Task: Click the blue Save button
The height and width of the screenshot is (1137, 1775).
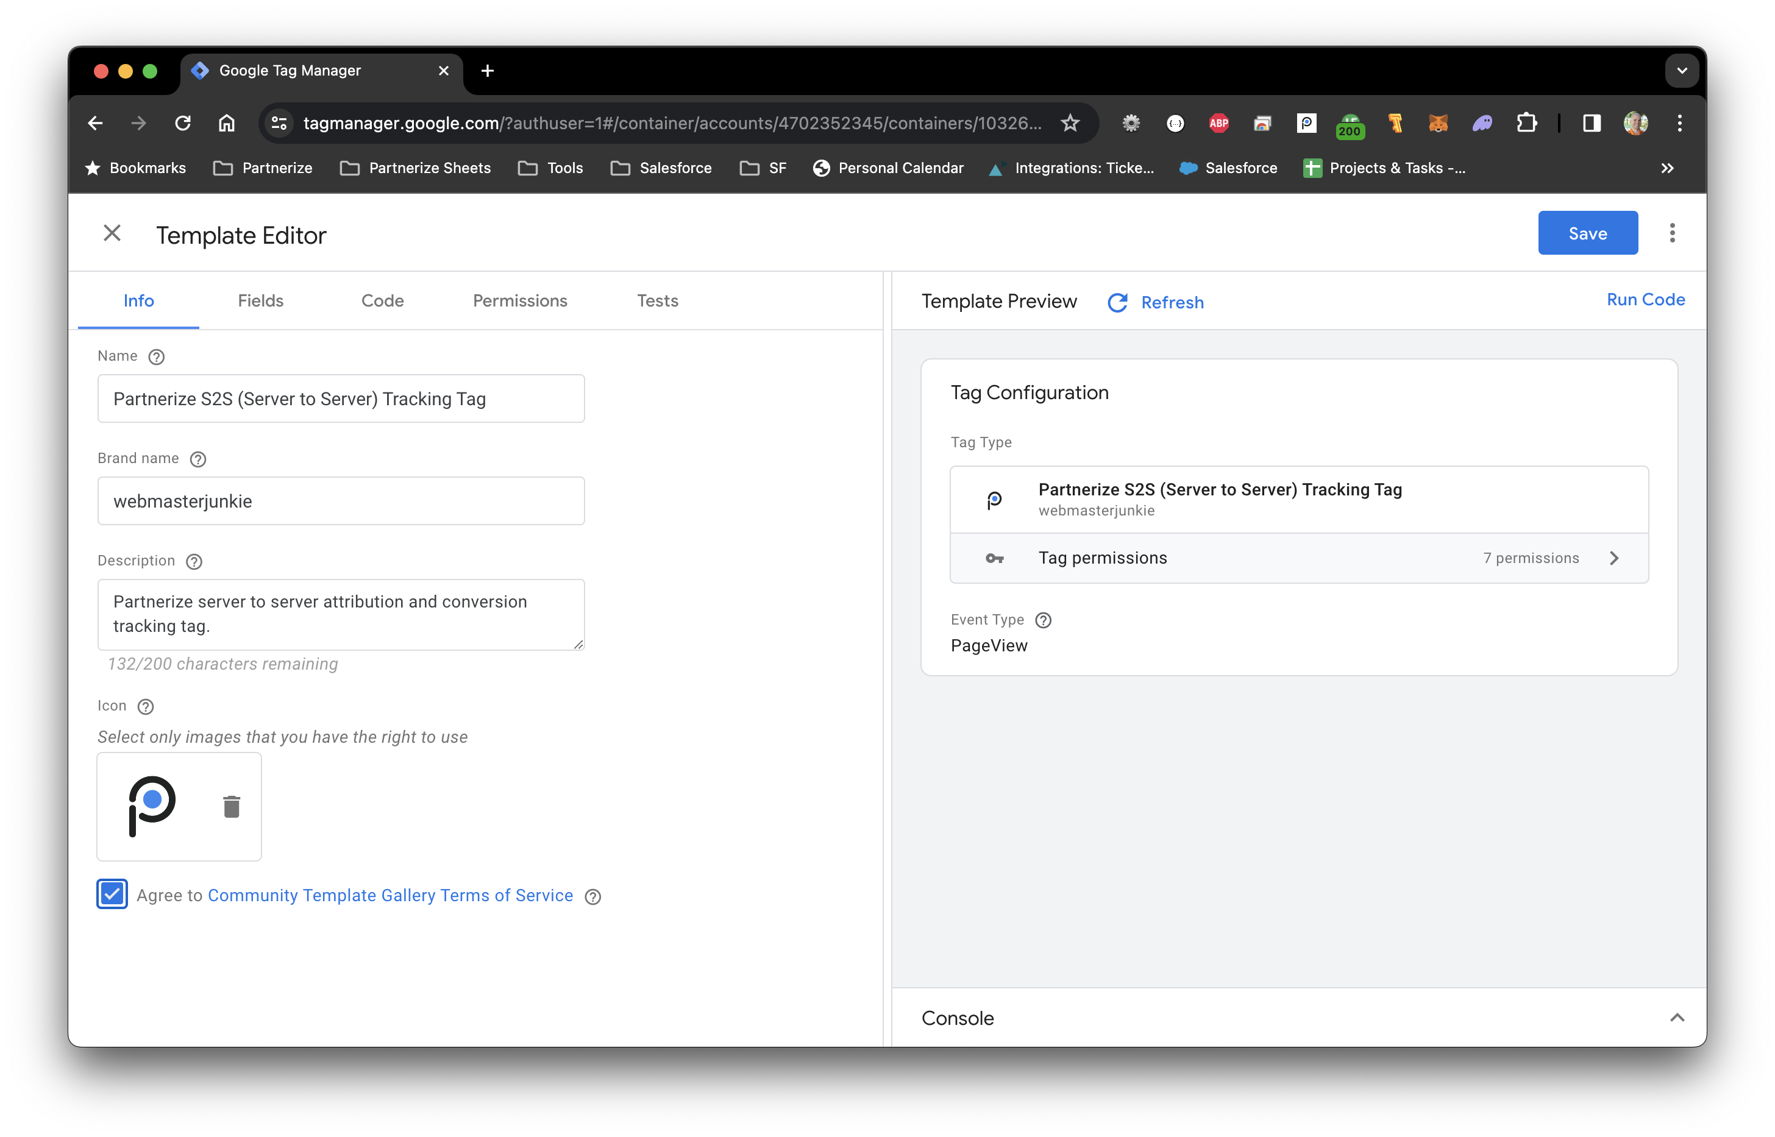Action: tap(1587, 233)
